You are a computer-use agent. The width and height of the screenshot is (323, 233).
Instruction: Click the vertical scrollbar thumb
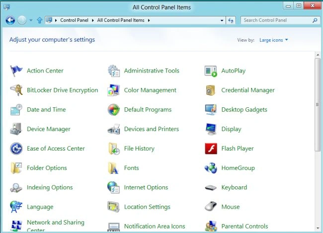point(318,105)
